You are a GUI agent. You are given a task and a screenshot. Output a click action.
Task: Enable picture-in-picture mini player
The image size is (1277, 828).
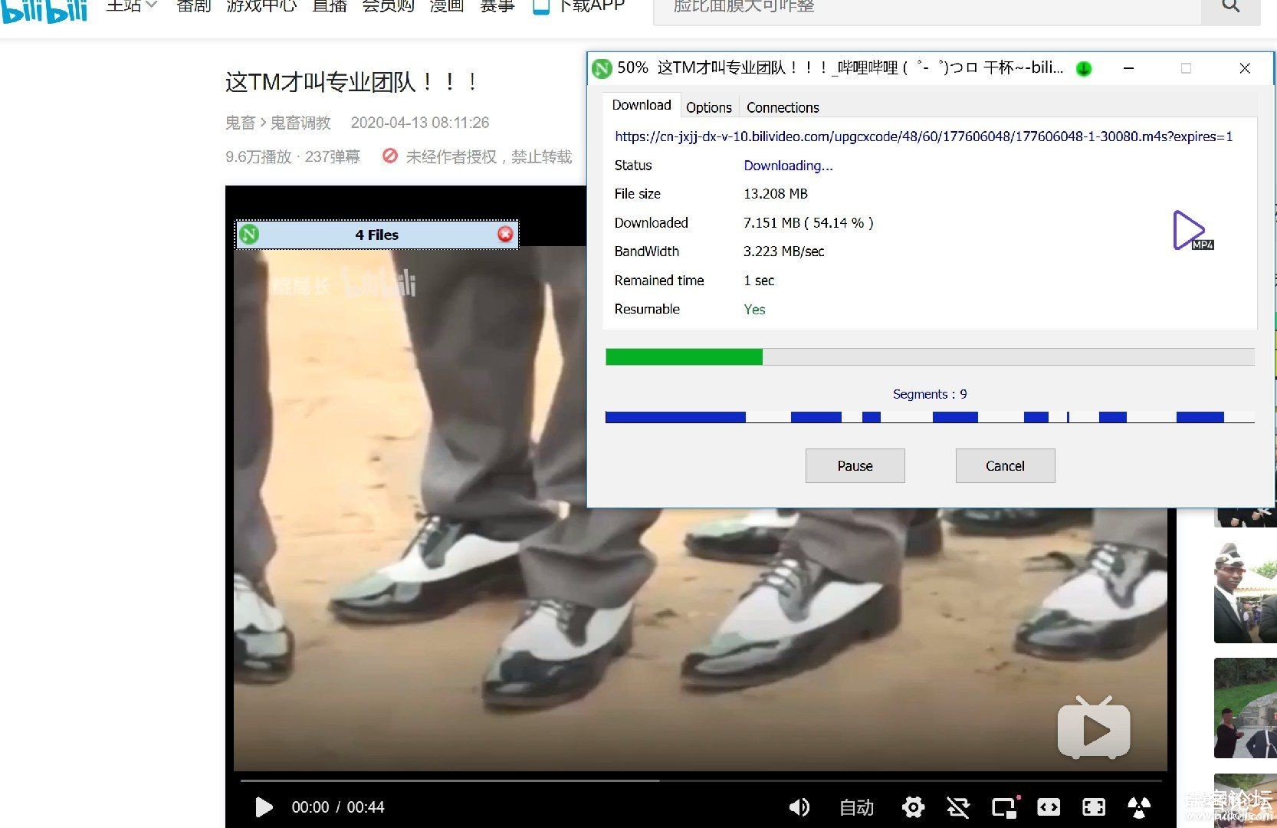point(1003,807)
